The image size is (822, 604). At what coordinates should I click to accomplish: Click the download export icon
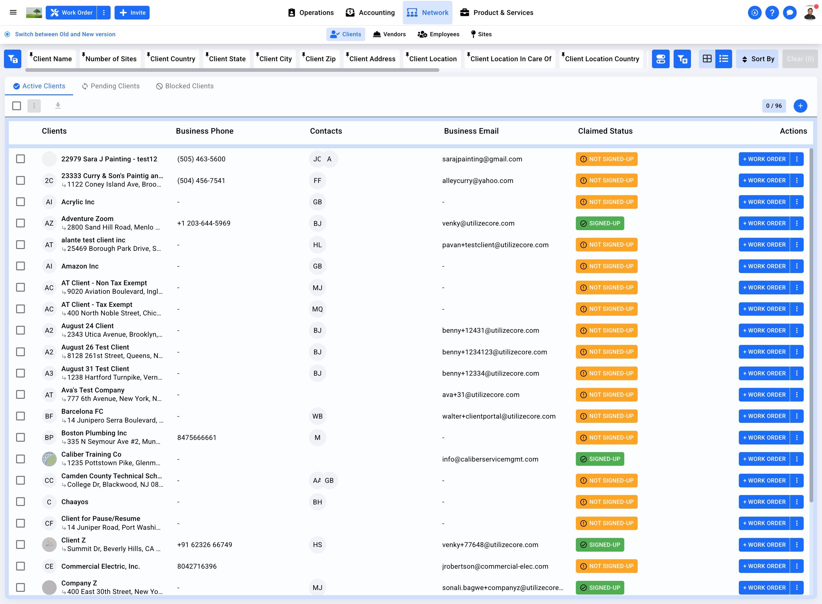click(x=58, y=106)
